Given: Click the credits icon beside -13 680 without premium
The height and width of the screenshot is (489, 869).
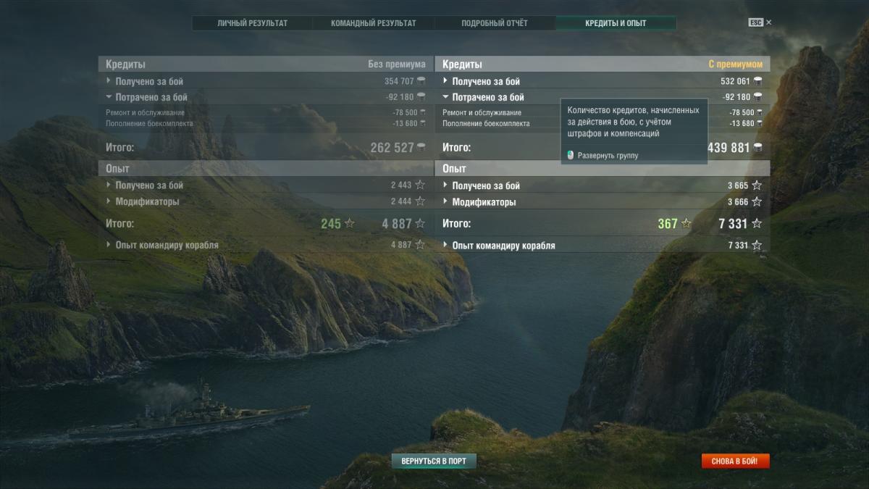Looking at the screenshot, I should (423, 123).
